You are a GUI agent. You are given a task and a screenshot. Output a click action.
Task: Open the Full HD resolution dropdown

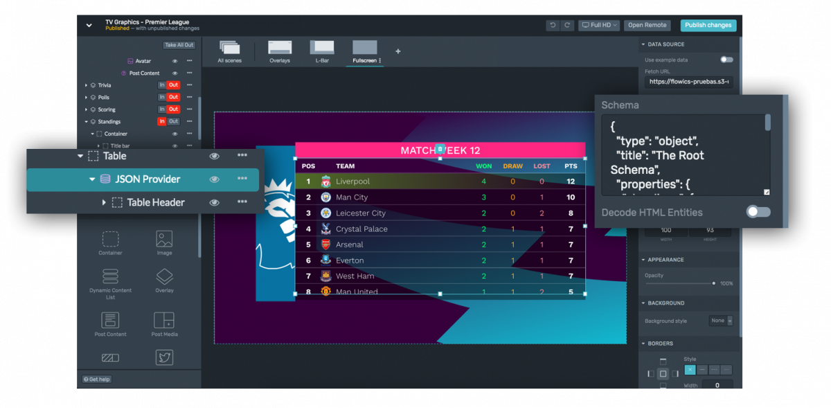[600, 25]
